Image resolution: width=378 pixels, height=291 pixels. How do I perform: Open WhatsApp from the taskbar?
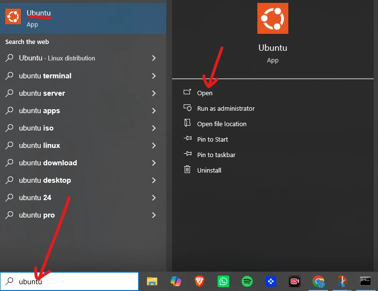(x=223, y=281)
